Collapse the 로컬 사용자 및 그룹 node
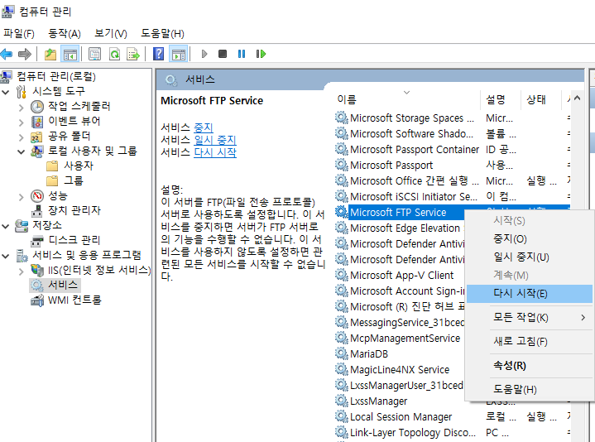 (x=22, y=151)
